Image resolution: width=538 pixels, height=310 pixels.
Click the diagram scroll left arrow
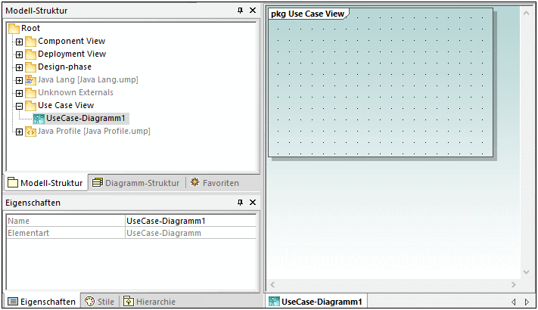click(272, 284)
